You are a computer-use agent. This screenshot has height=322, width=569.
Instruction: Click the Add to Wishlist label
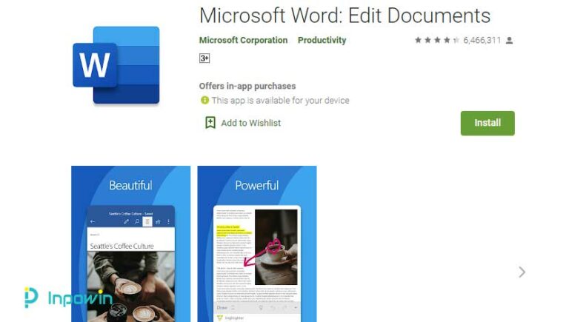pos(250,123)
